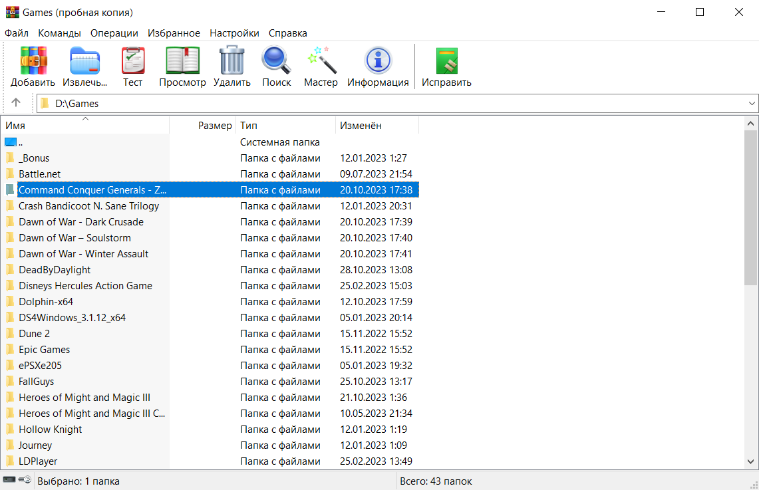
Task: Click Системная папка type cell
Action: (280, 142)
